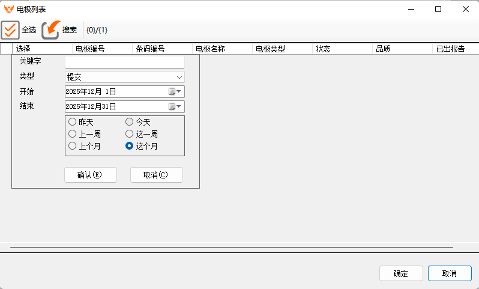Open the 类型 dropdown showing 提交

(x=125, y=77)
